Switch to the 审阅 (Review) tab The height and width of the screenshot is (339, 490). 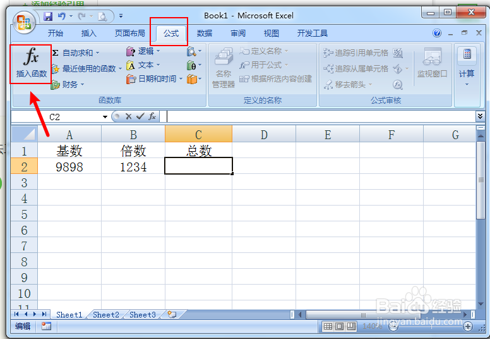pos(238,33)
